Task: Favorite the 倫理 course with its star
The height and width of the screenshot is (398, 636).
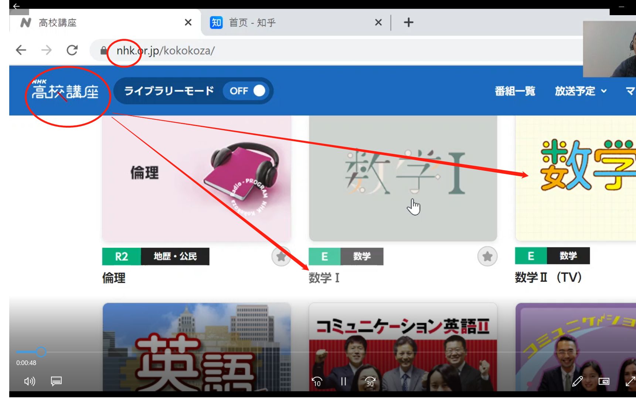Action: tap(281, 256)
